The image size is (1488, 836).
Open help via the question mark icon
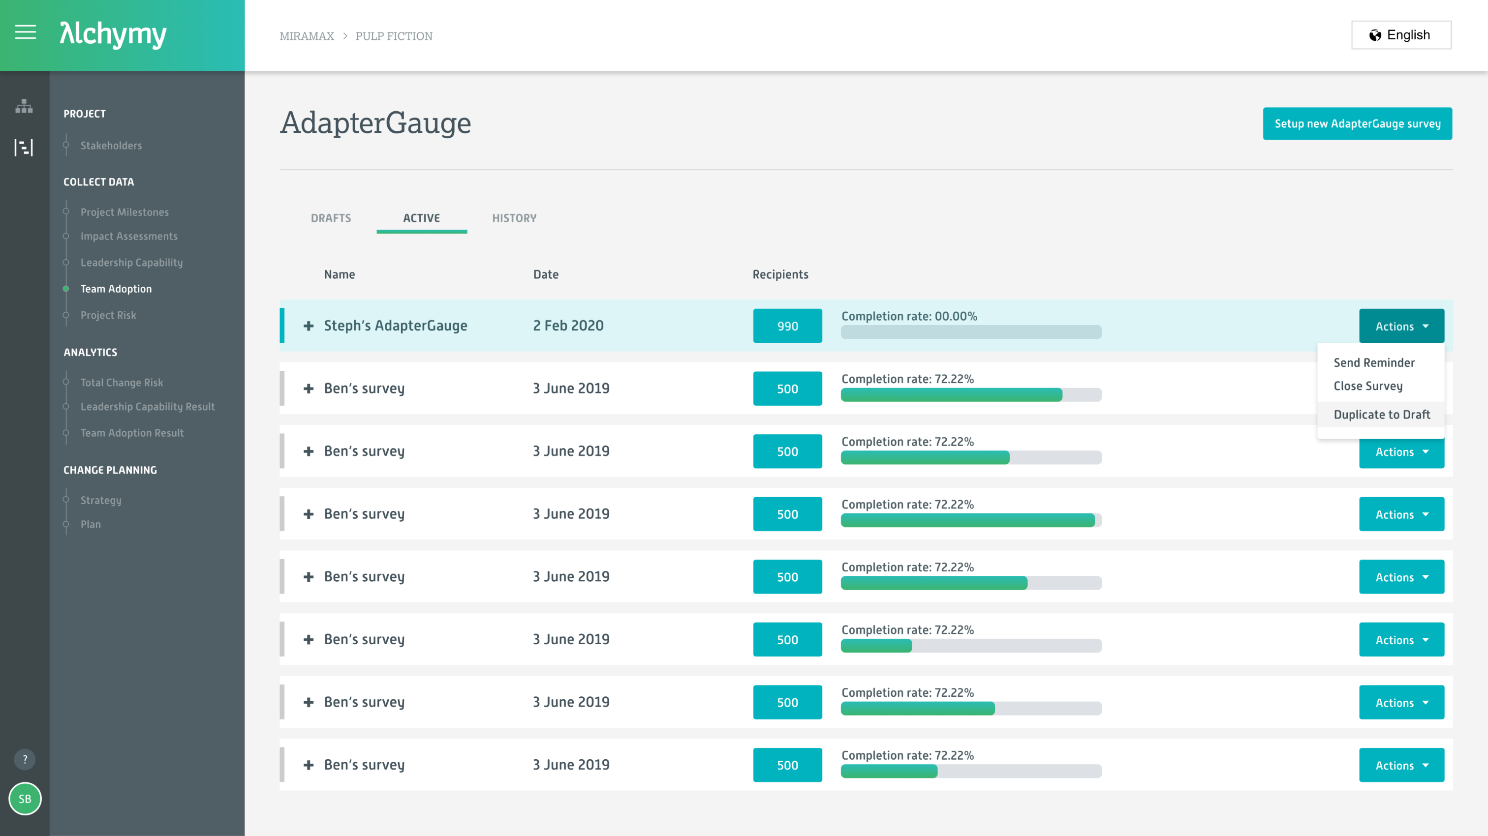click(24, 759)
